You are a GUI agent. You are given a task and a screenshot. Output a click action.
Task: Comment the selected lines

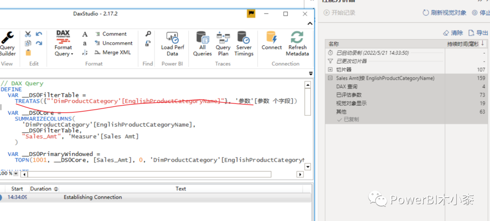click(111, 34)
